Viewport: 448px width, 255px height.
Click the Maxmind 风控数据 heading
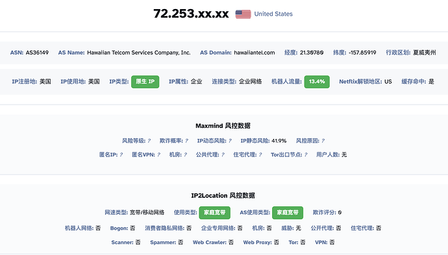coord(223,126)
